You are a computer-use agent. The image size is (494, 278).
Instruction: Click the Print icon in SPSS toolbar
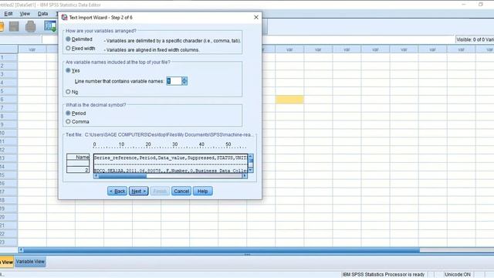pyautogui.click(x=31, y=26)
